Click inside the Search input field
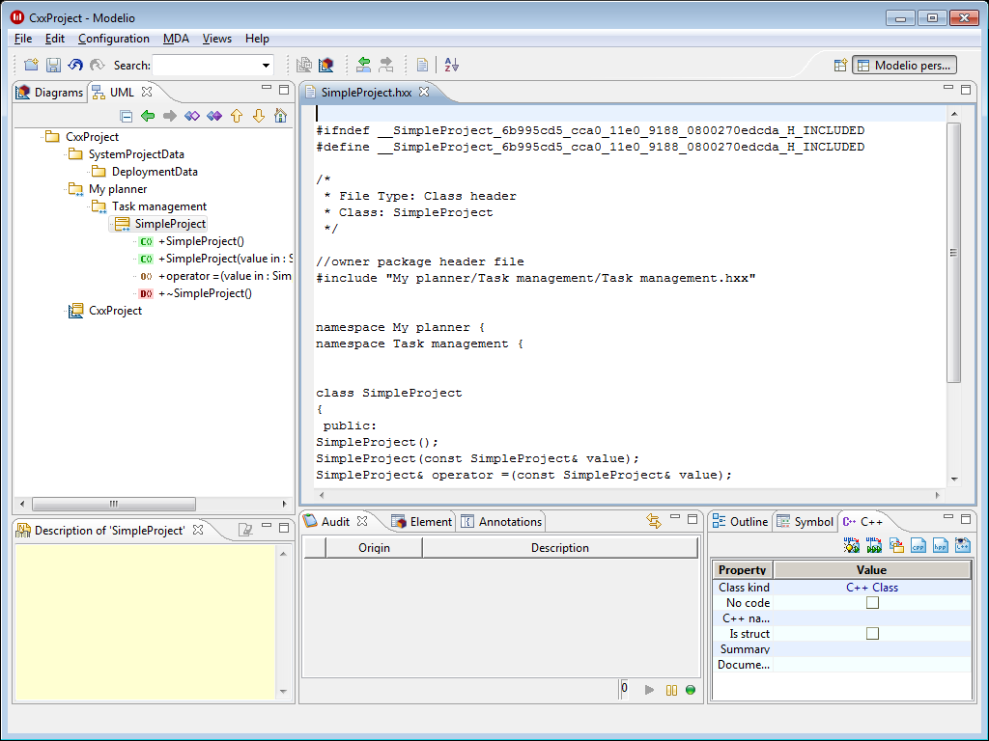This screenshot has height=741, width=989. [x=206, y=65]
